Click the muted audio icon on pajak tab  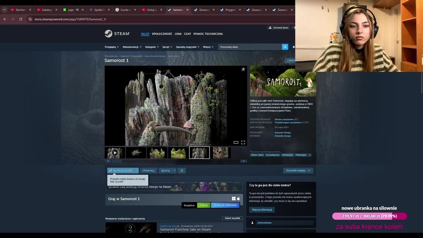[77, 10]
